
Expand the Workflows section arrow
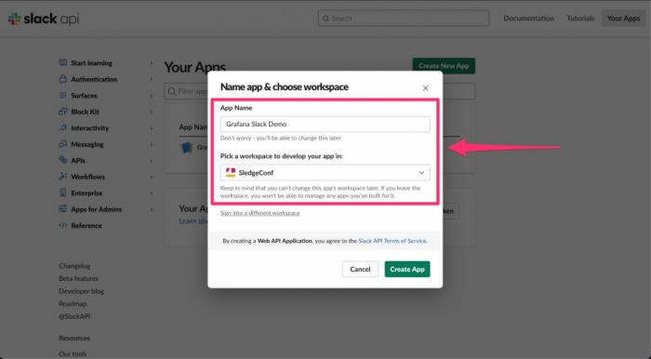152,177
